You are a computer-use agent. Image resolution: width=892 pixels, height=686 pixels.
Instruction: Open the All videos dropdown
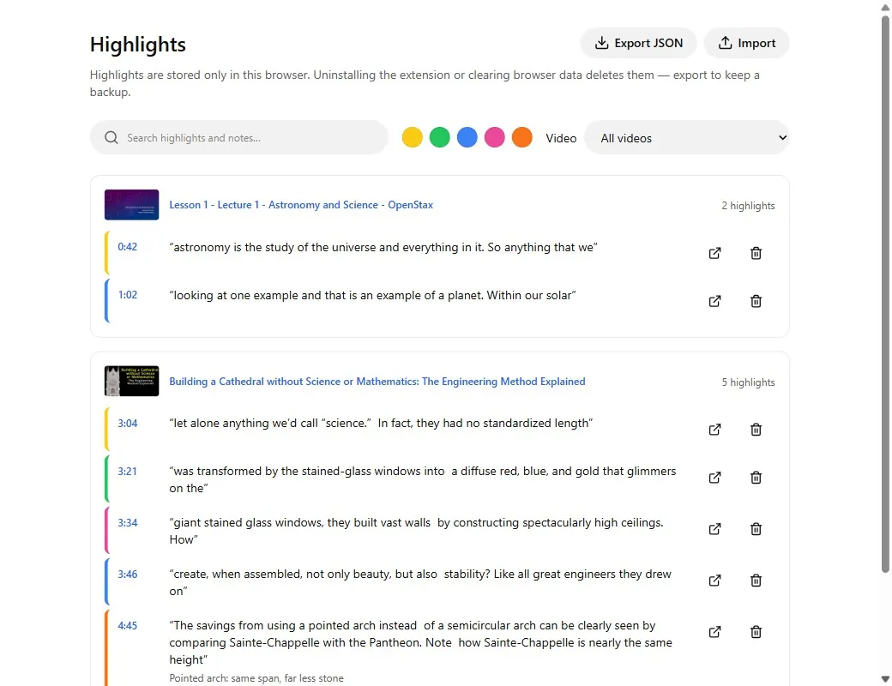click(x=687, y=138)
